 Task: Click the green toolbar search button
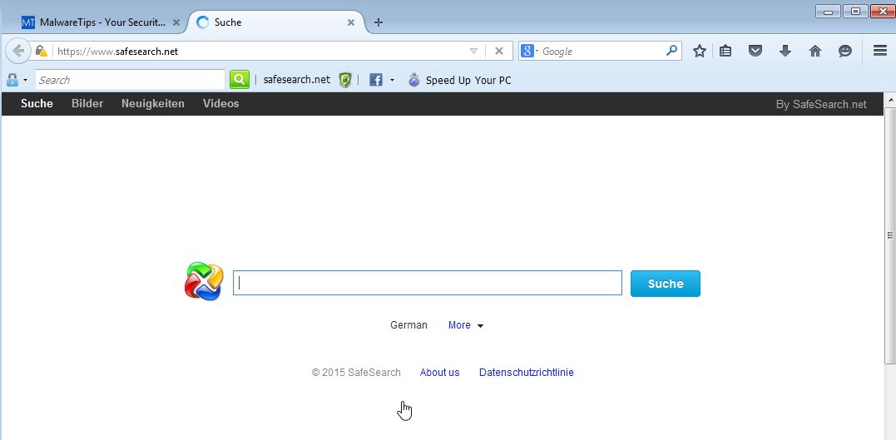(240, 79)
